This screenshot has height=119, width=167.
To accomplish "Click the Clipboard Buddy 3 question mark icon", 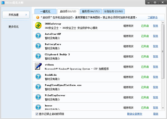I will [x=38, y=56].
